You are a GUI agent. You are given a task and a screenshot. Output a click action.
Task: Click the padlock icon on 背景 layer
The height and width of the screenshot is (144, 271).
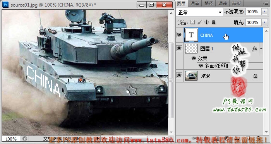click(x=255, y=76)
